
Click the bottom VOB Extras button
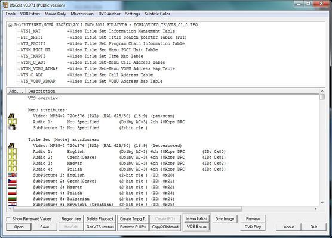tap(196, 226)
